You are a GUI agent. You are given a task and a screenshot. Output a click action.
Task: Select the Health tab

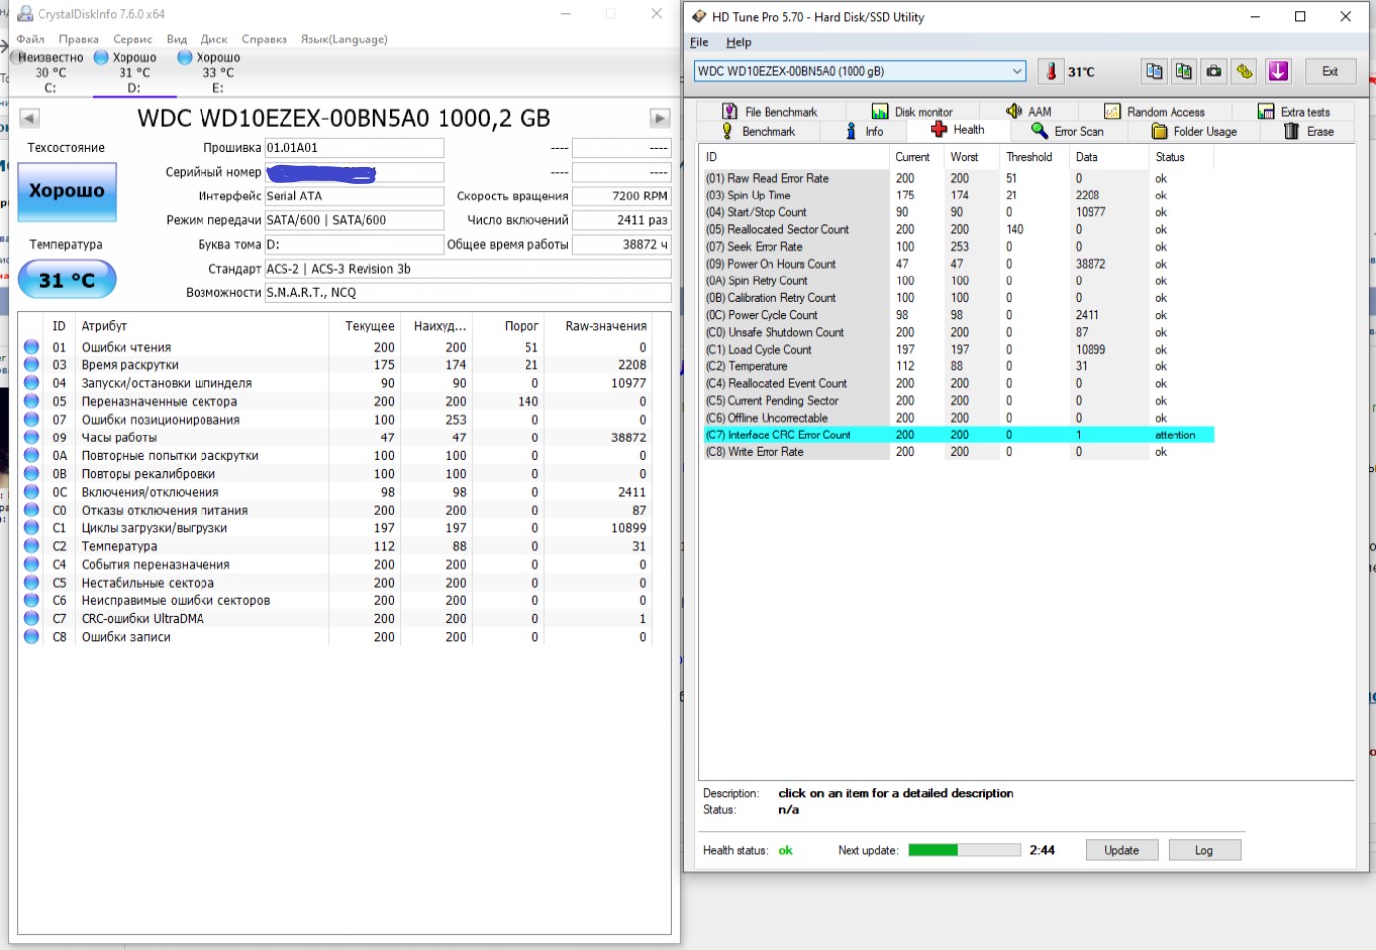click(x=958, y=130)
